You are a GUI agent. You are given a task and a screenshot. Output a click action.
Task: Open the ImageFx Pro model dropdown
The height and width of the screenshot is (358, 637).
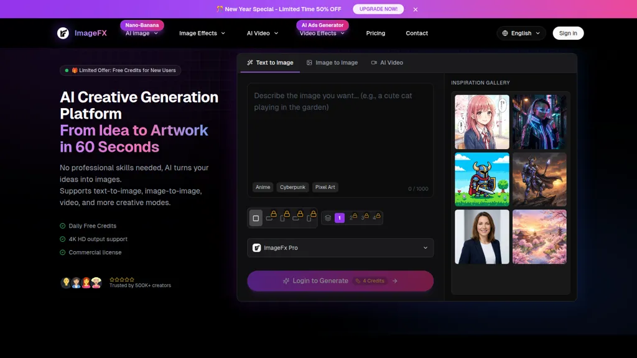point(340,247)
